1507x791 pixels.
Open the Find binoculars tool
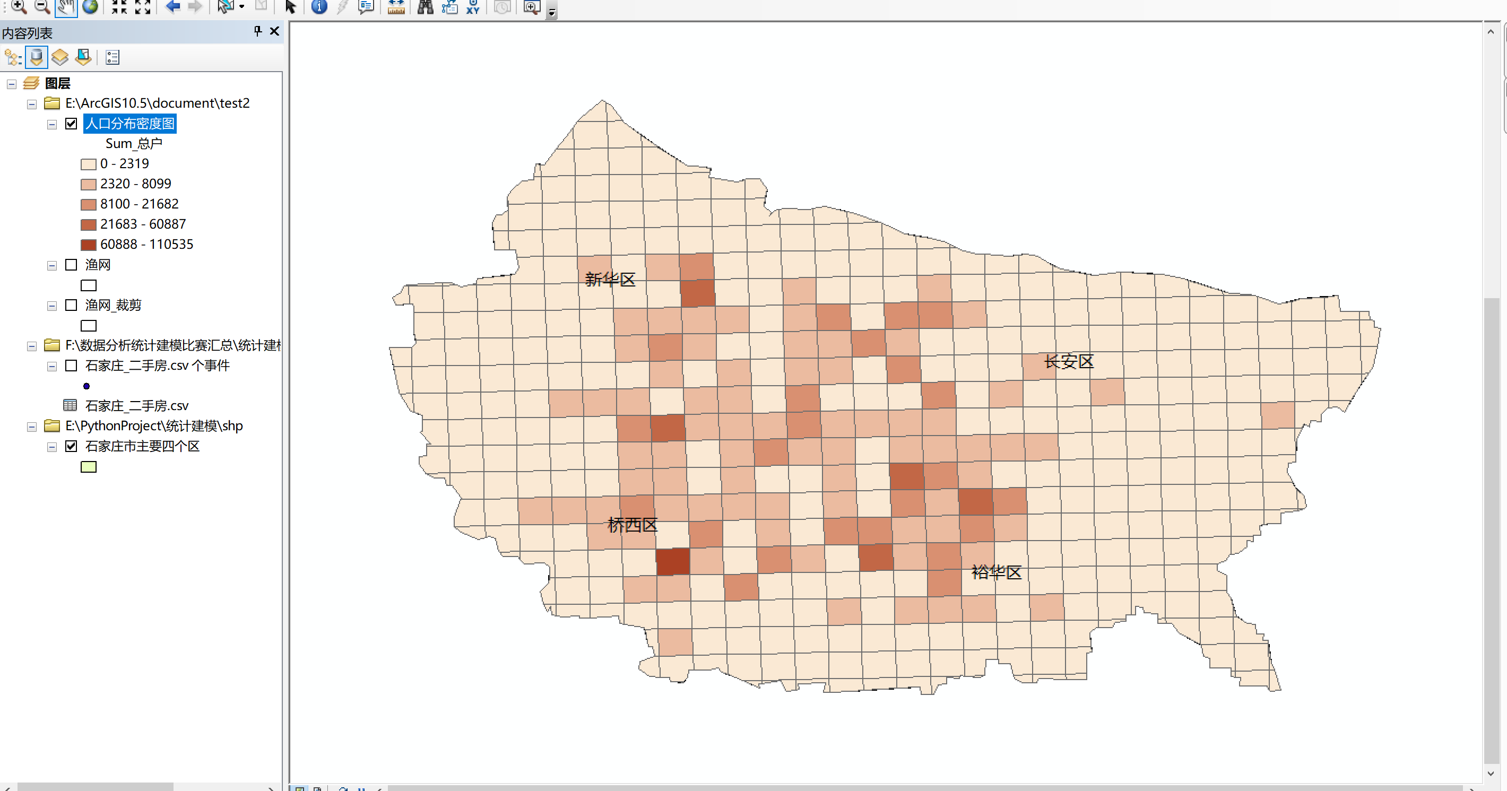pos(426,6)
